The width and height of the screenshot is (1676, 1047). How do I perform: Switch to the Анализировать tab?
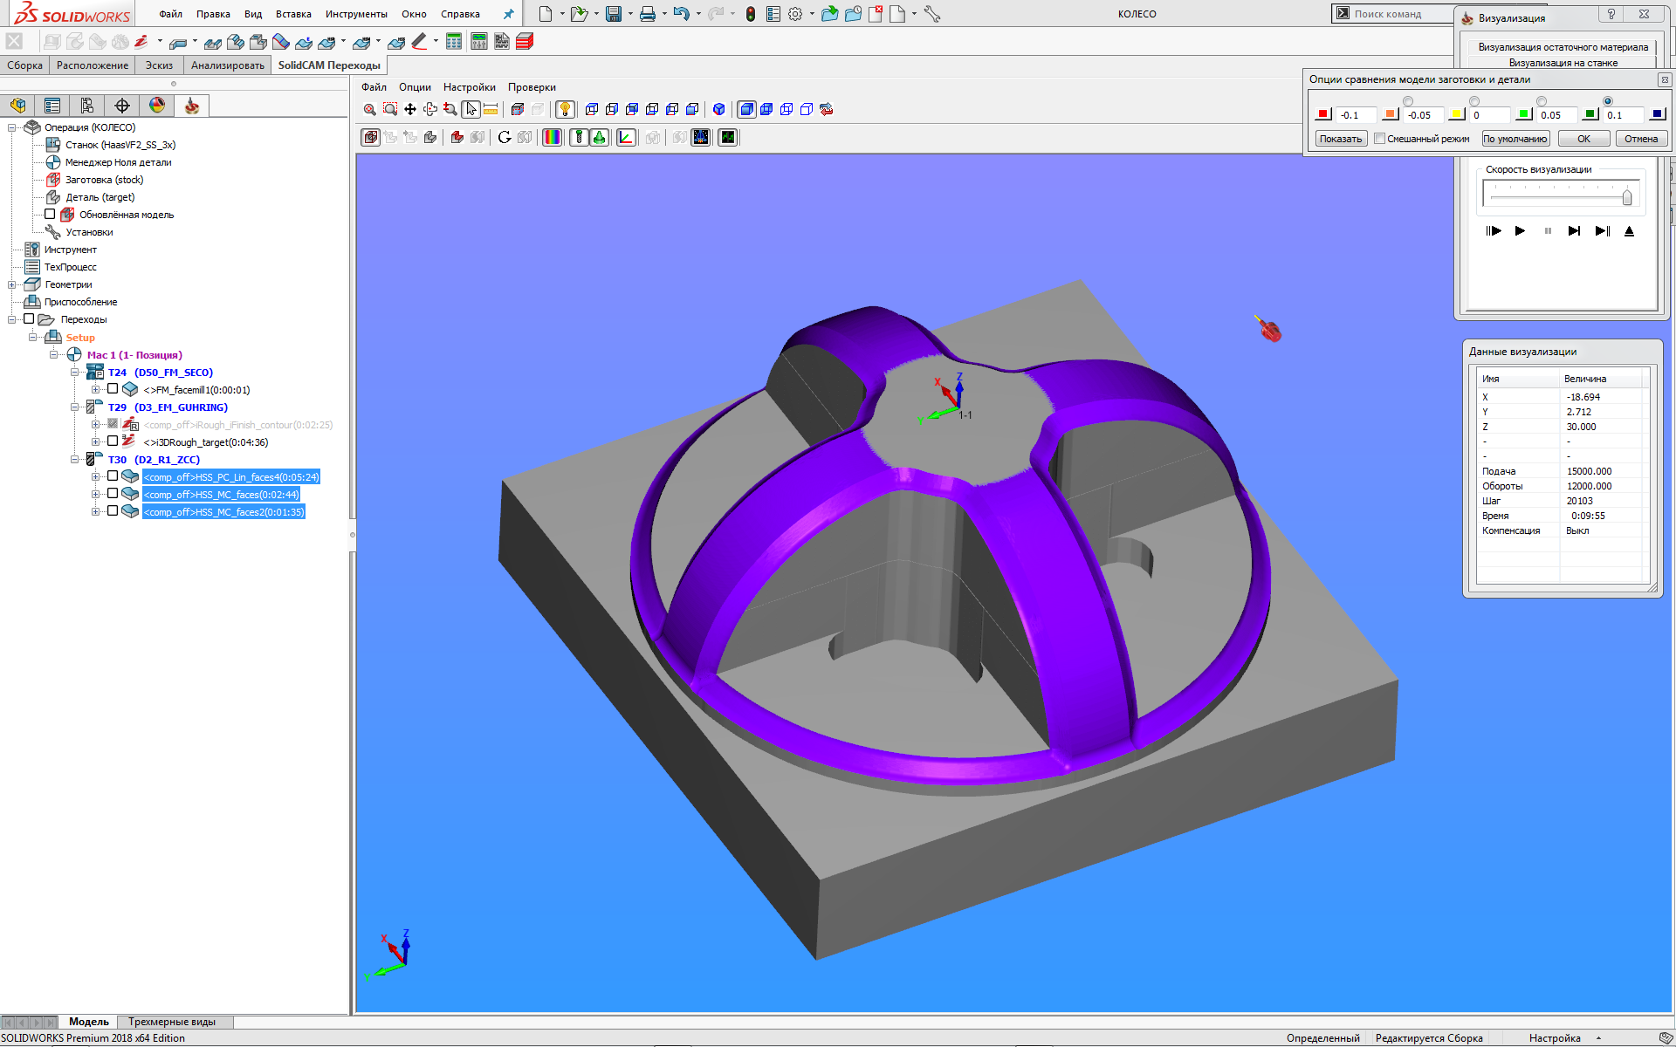pos(227,65)
